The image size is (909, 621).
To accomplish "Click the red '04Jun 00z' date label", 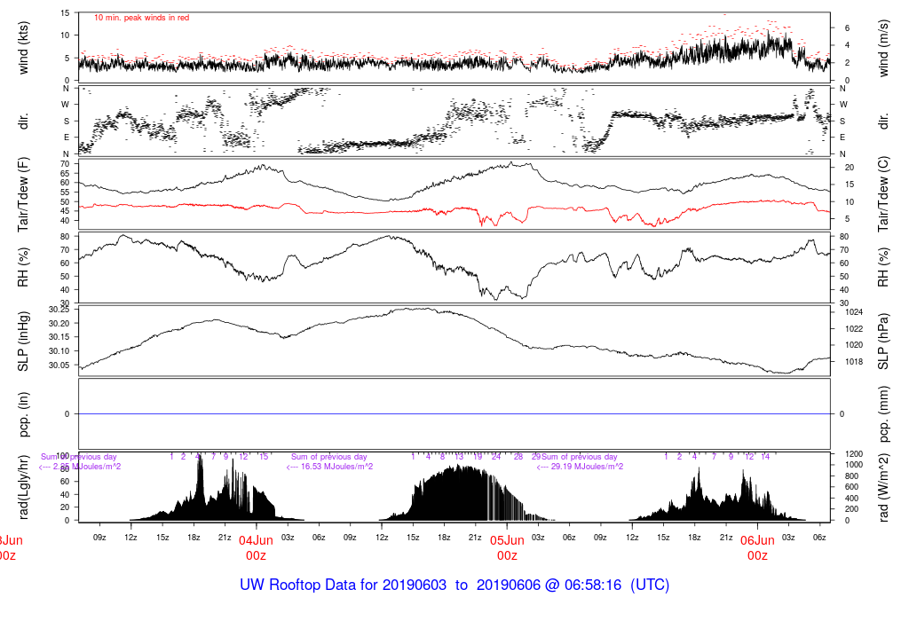I will (256, 547).
